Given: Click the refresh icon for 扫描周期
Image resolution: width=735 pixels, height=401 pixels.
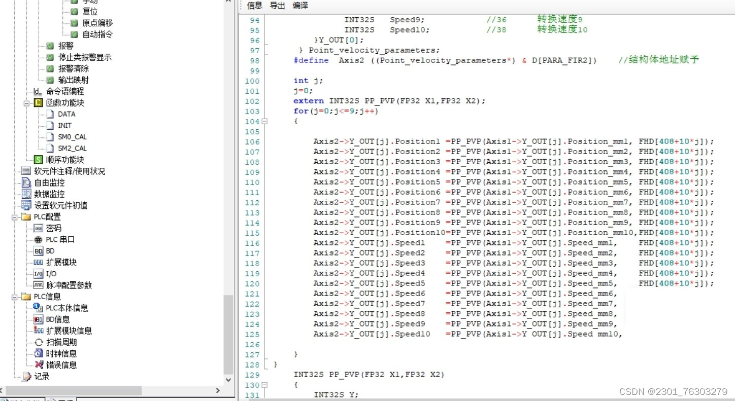Looking at the screenshot, I should point(39,342).
